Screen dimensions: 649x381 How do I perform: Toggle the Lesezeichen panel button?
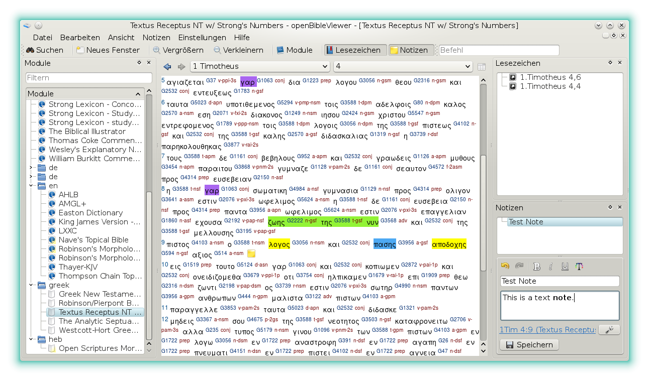tap(355, 50)
